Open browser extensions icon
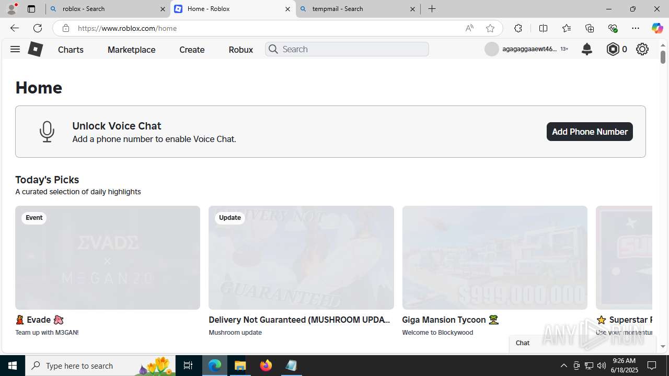This screenshot has width=669, height=376. [518, 28]
